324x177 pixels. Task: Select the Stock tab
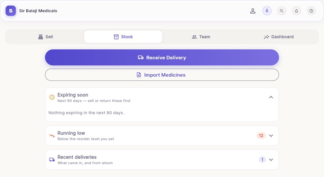click(123, 37)
